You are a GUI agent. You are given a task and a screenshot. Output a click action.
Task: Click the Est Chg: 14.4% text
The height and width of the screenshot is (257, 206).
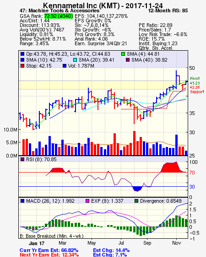111,251
